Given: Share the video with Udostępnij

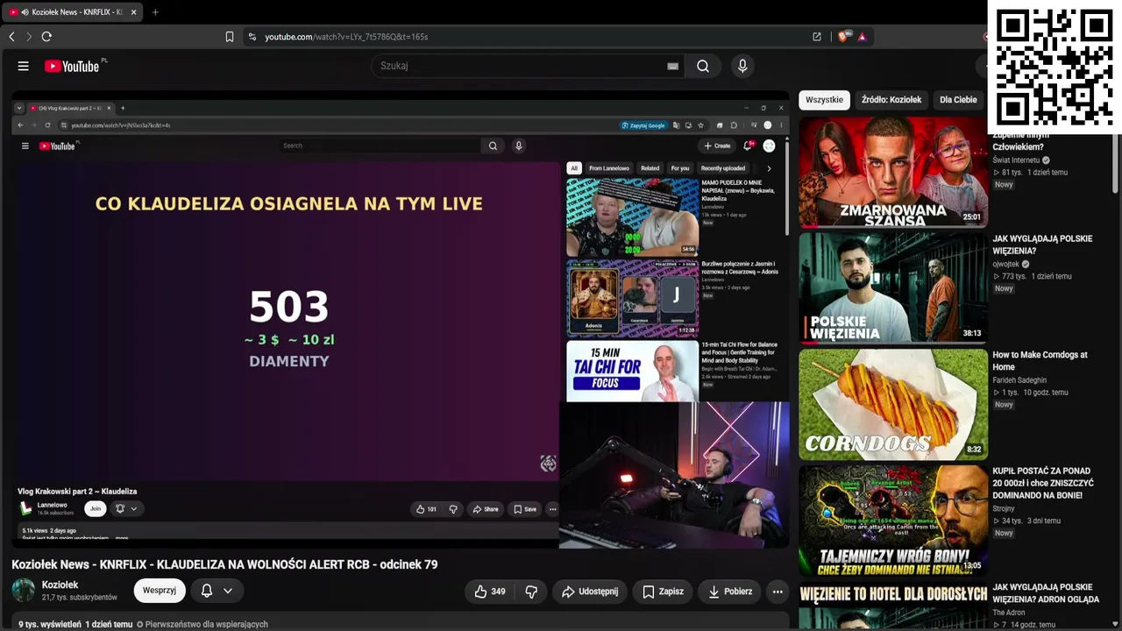Looking at the screenshot, I should (x=590, y=592).
